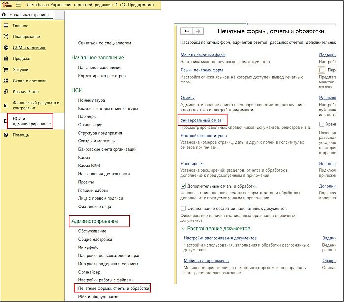Open Финансовый результат и контроллинг section
Screen dimensions: 344x302
[36, 105]
